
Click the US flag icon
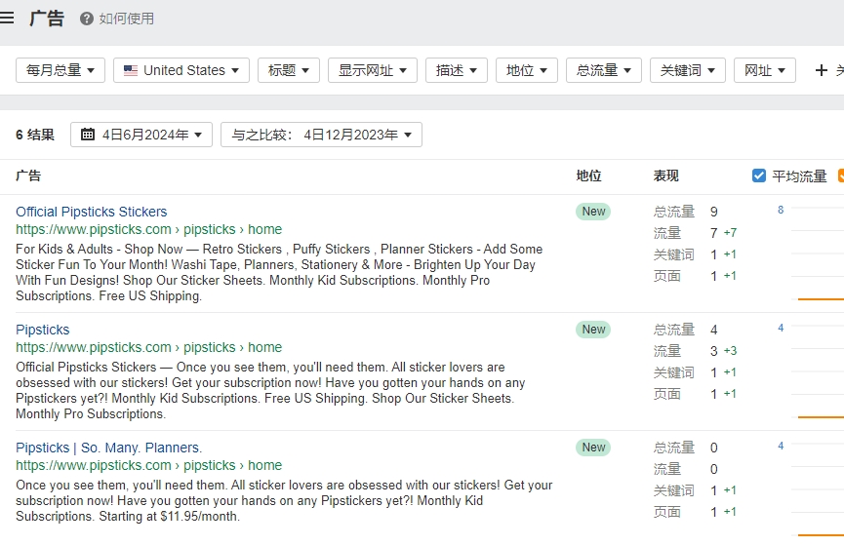pos(131,70)
